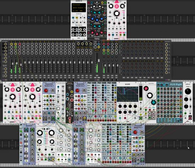Click the Scope first top-row knob
The height and width of the screenshot is (168, 195).
(x=120, y=106)
